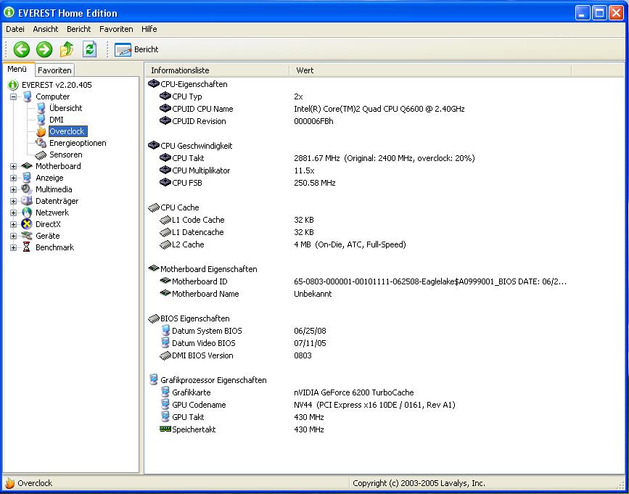Click the BIOS Eigenschaften chip icon
The width and height of the screenshot is (629, 494).
(154, 318)
